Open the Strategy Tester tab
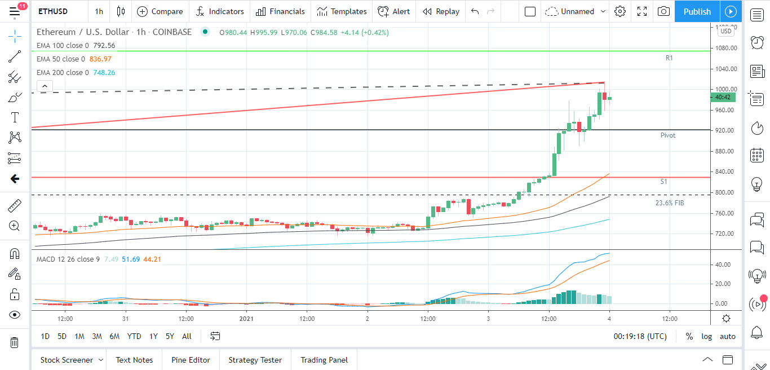770x370 pixels. pos(255,360)
